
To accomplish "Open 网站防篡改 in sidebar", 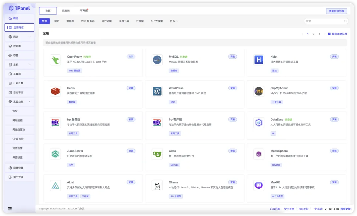I will tap(20, 129).
